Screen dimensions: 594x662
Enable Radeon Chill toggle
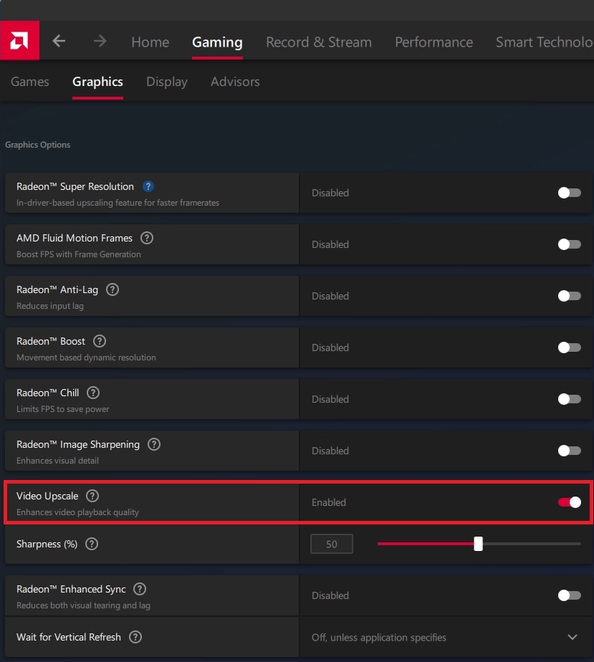[x=569, y=399]
